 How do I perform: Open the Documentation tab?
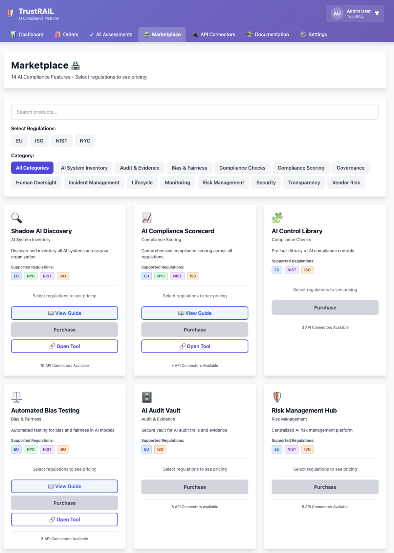(x=268, y=34)
